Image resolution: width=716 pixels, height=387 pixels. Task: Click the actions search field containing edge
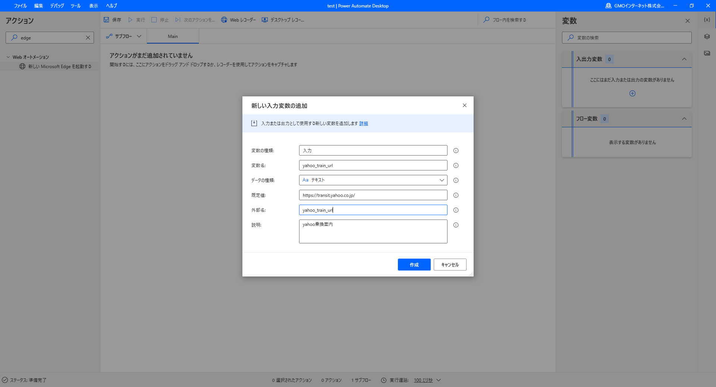50,38
